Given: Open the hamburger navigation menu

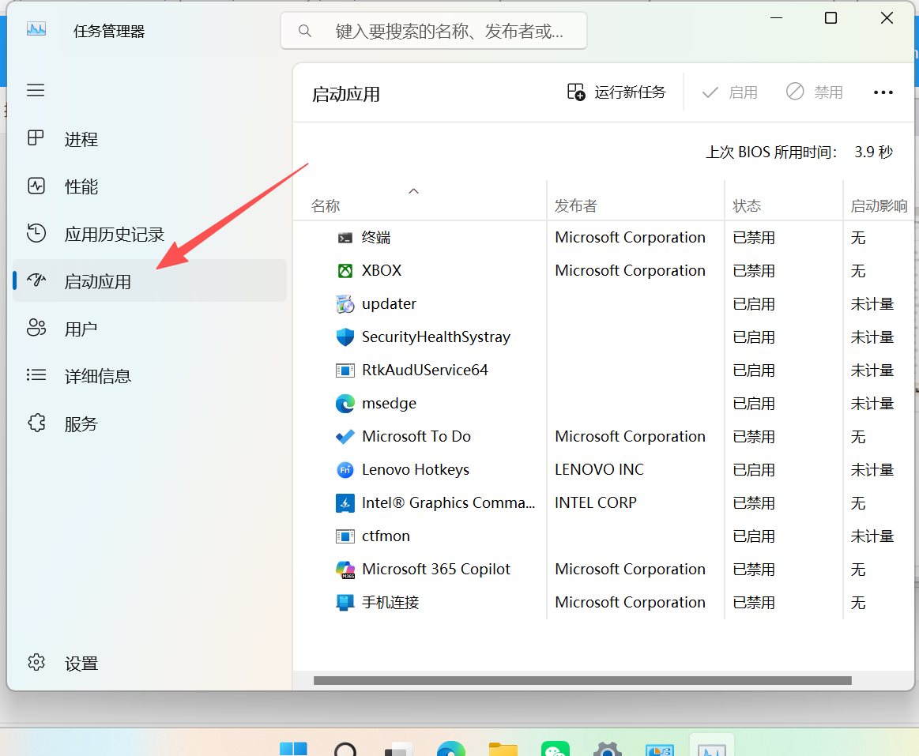Looking at the screenshot, I should coord(36,90).
